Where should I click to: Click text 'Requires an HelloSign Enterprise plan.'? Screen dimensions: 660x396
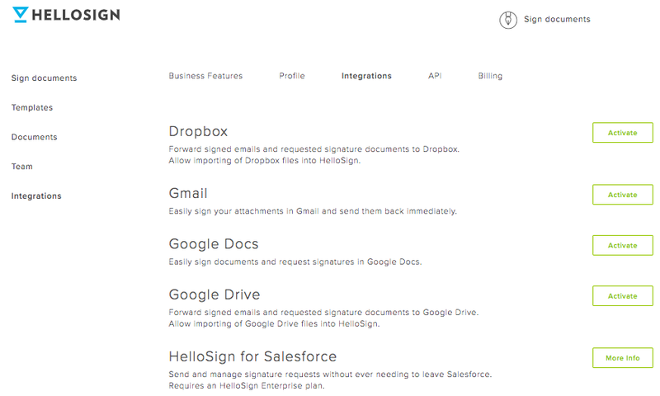click(247, 386)
